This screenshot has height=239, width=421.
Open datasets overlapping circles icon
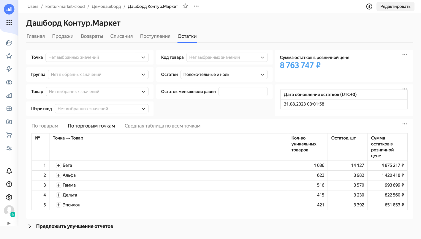point(9,82)
